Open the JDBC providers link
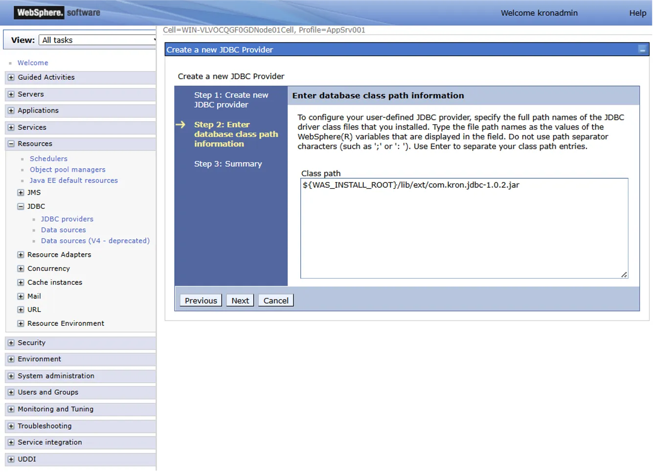 [x=67, y=219]
